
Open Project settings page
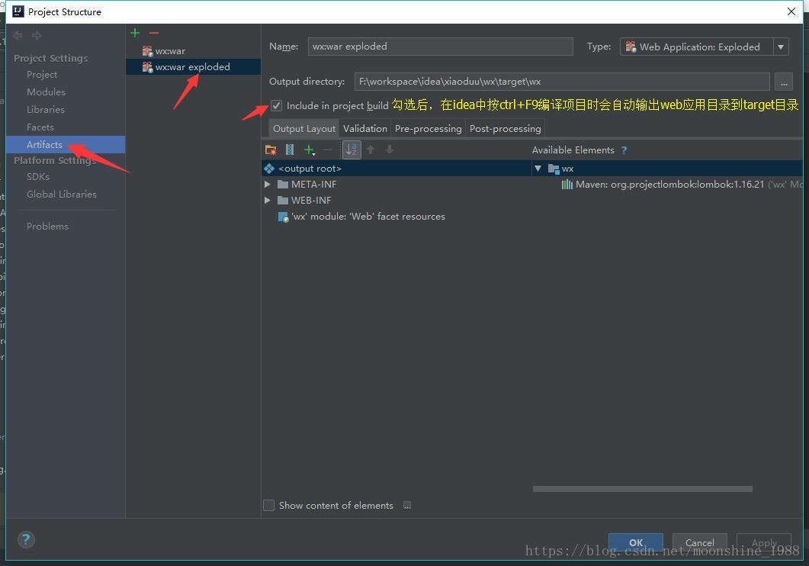click(x=42, y=75)
